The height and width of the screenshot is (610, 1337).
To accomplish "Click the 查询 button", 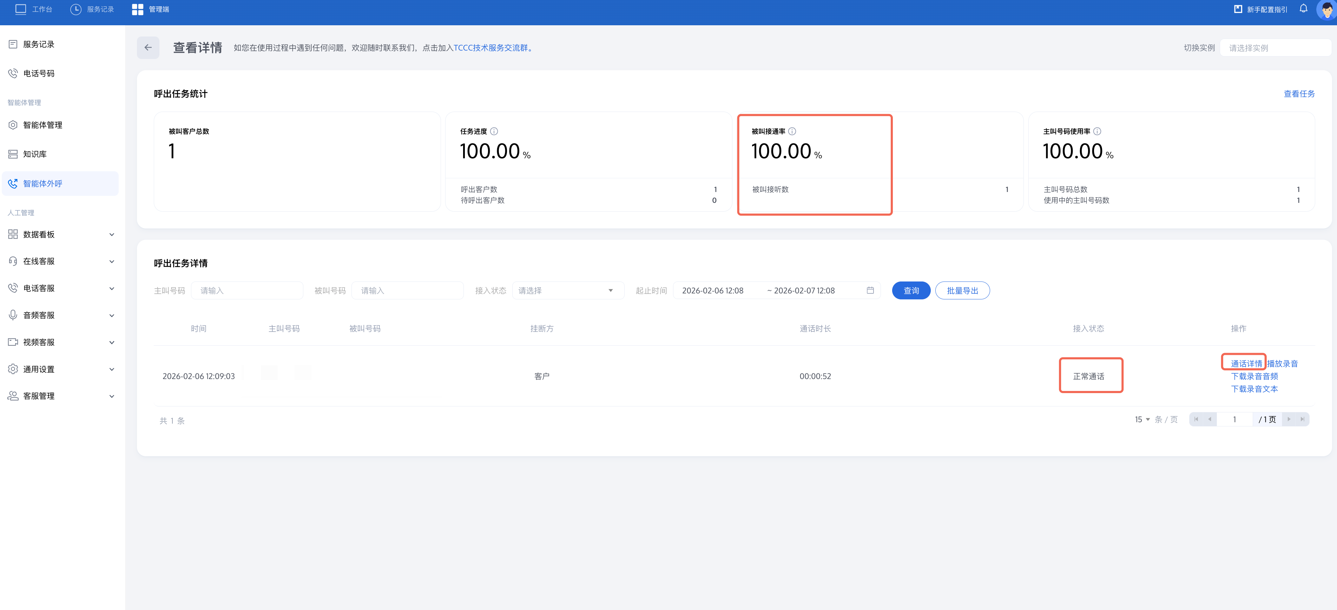I will click(911, 291).
